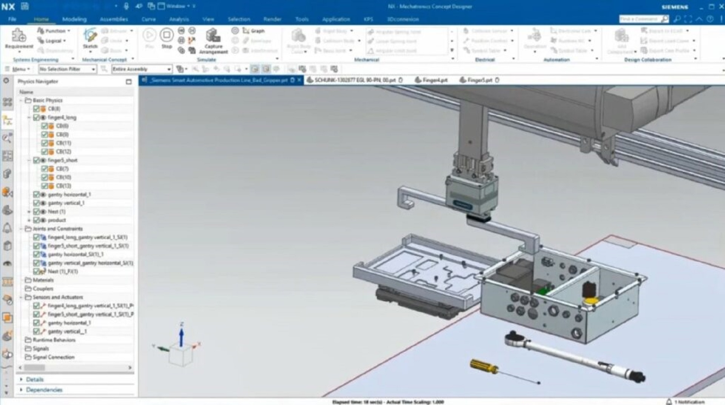Click the 1 Notification bell icon
Viewport: 725px width, 405px height.
point(669,402)
